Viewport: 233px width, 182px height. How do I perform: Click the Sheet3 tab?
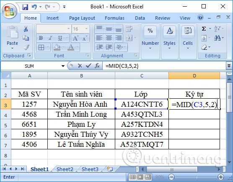(x=90, y=169)
